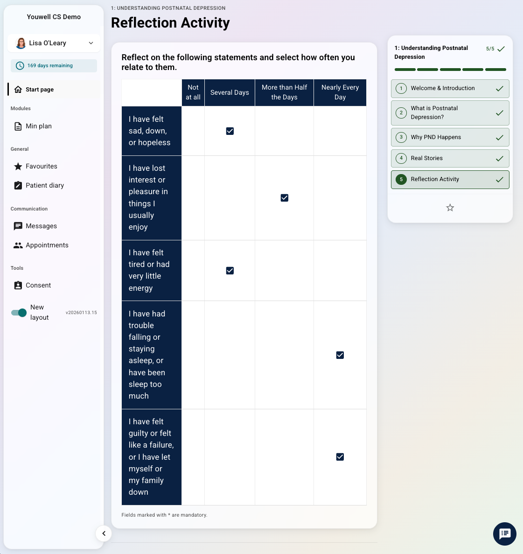Click the speech bubble icon beside Messages
The height and width of the screenshot is (554, 523).
[18, 226]
